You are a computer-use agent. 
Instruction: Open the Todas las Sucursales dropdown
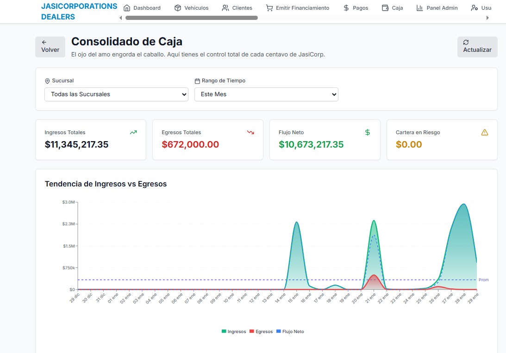click(x=116, y=94)
